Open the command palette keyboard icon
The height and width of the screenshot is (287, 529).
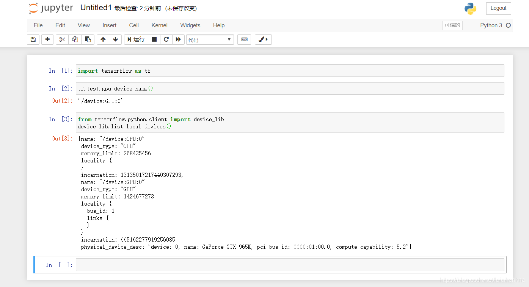(244, 39)
